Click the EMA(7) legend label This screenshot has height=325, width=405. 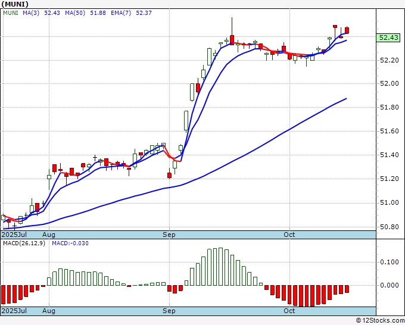[121, 12]
